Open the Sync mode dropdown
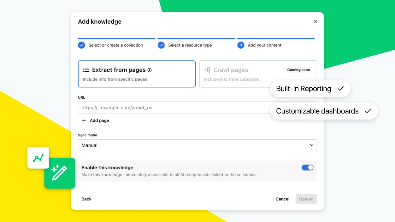This screenshot has width=395, height=222. [x=311, y=145]
